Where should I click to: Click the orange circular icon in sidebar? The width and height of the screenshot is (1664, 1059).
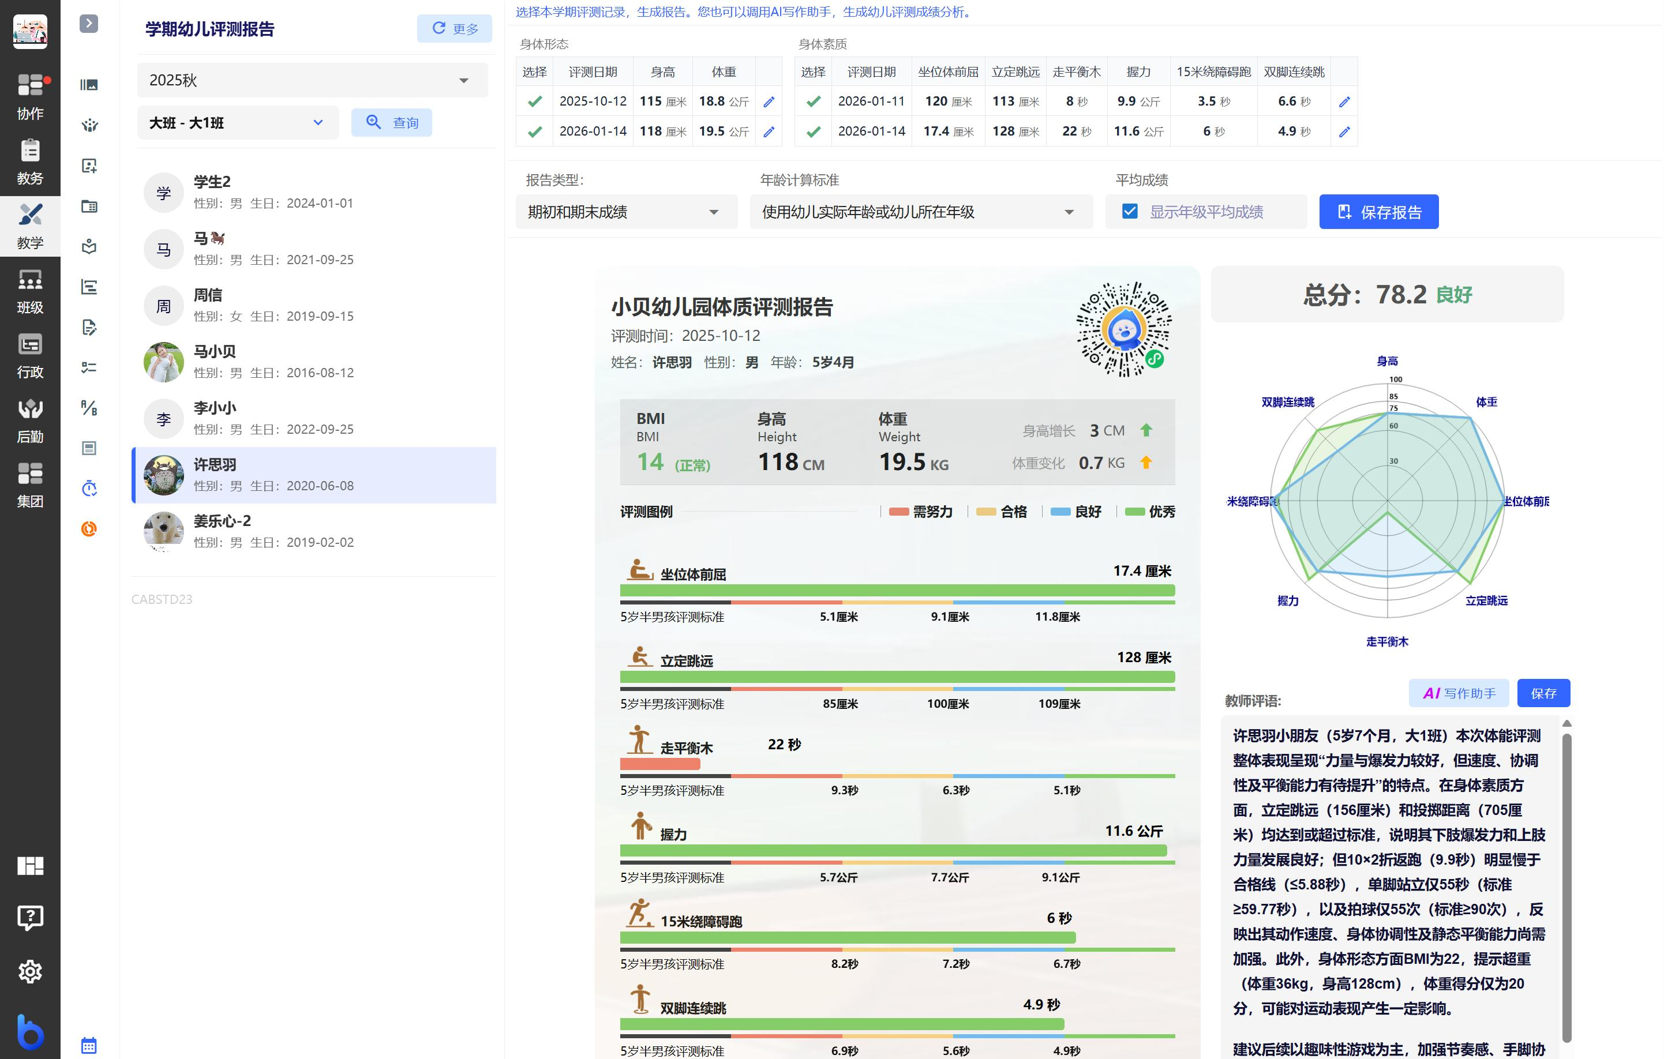click(89, 529)
